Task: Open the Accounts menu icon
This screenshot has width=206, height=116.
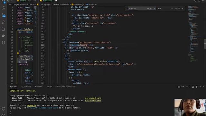Action: click(4, 109)
